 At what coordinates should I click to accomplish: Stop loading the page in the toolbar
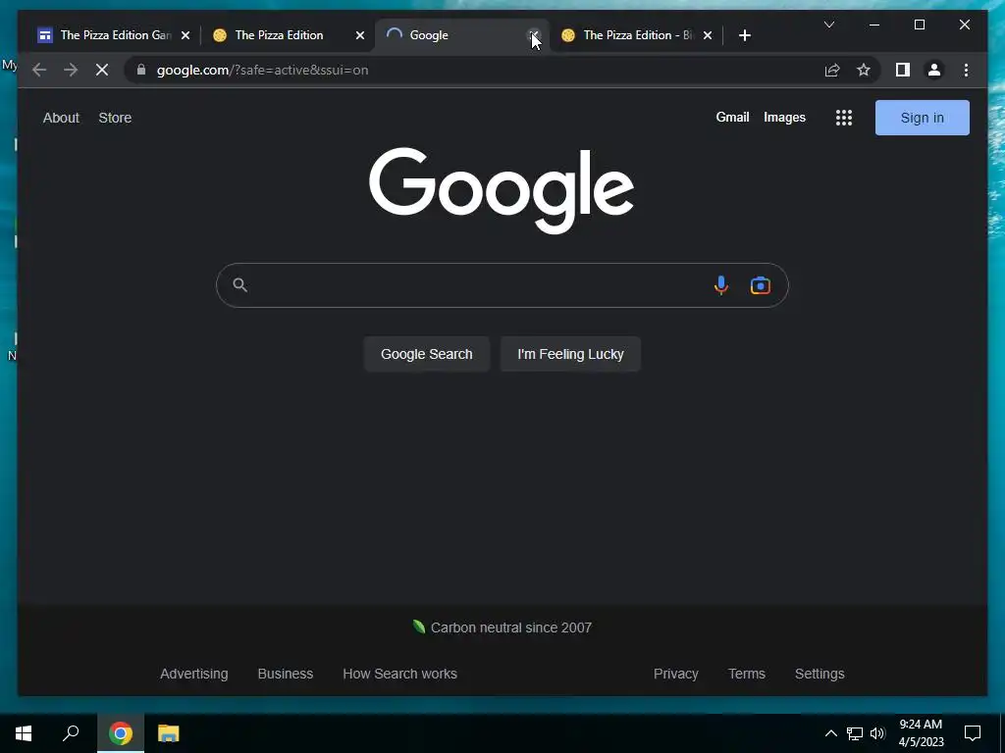102,70
